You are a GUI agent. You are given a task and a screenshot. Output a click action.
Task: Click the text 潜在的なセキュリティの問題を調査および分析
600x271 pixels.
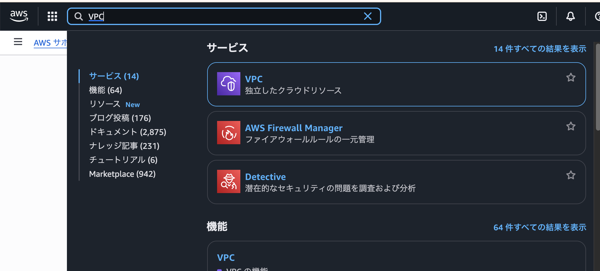[x=330, y=188]
